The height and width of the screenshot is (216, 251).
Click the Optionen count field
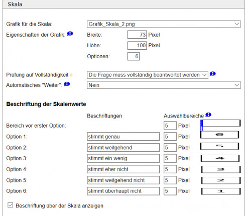coord(134,56)
